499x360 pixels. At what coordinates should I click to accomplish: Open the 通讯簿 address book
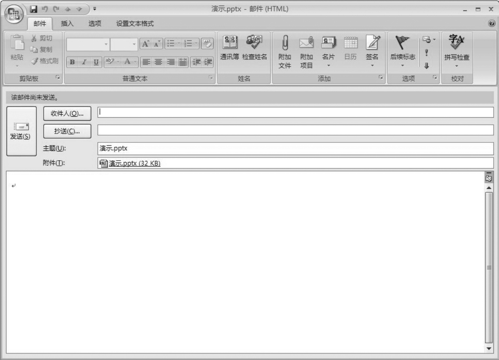230,48
